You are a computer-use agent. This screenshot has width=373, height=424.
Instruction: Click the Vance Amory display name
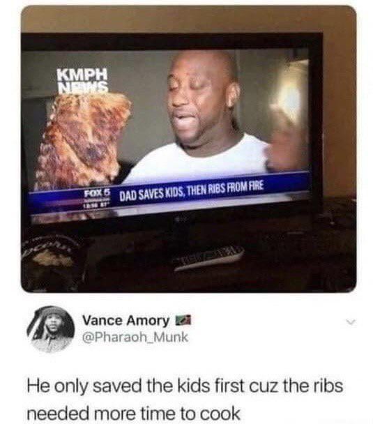tap(125, 321)
